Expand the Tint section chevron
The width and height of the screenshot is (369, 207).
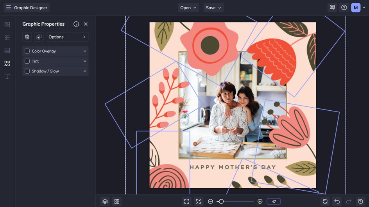(85, 61)
